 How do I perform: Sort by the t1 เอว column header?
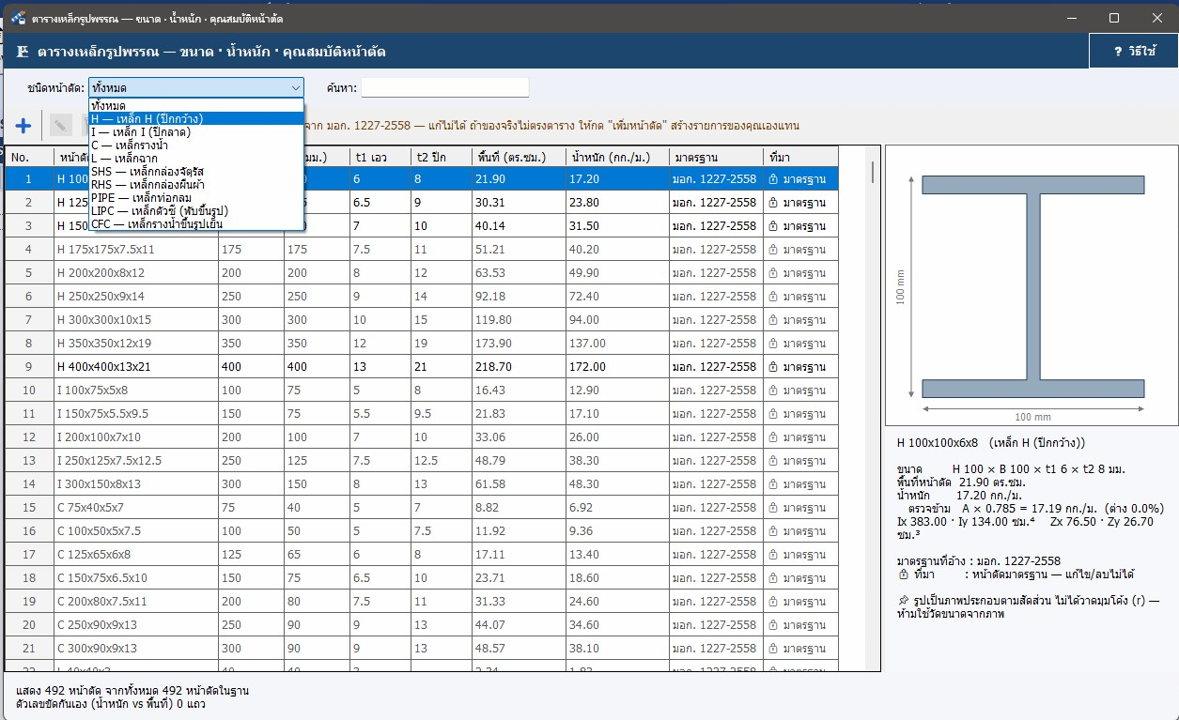tap(381, 156)
